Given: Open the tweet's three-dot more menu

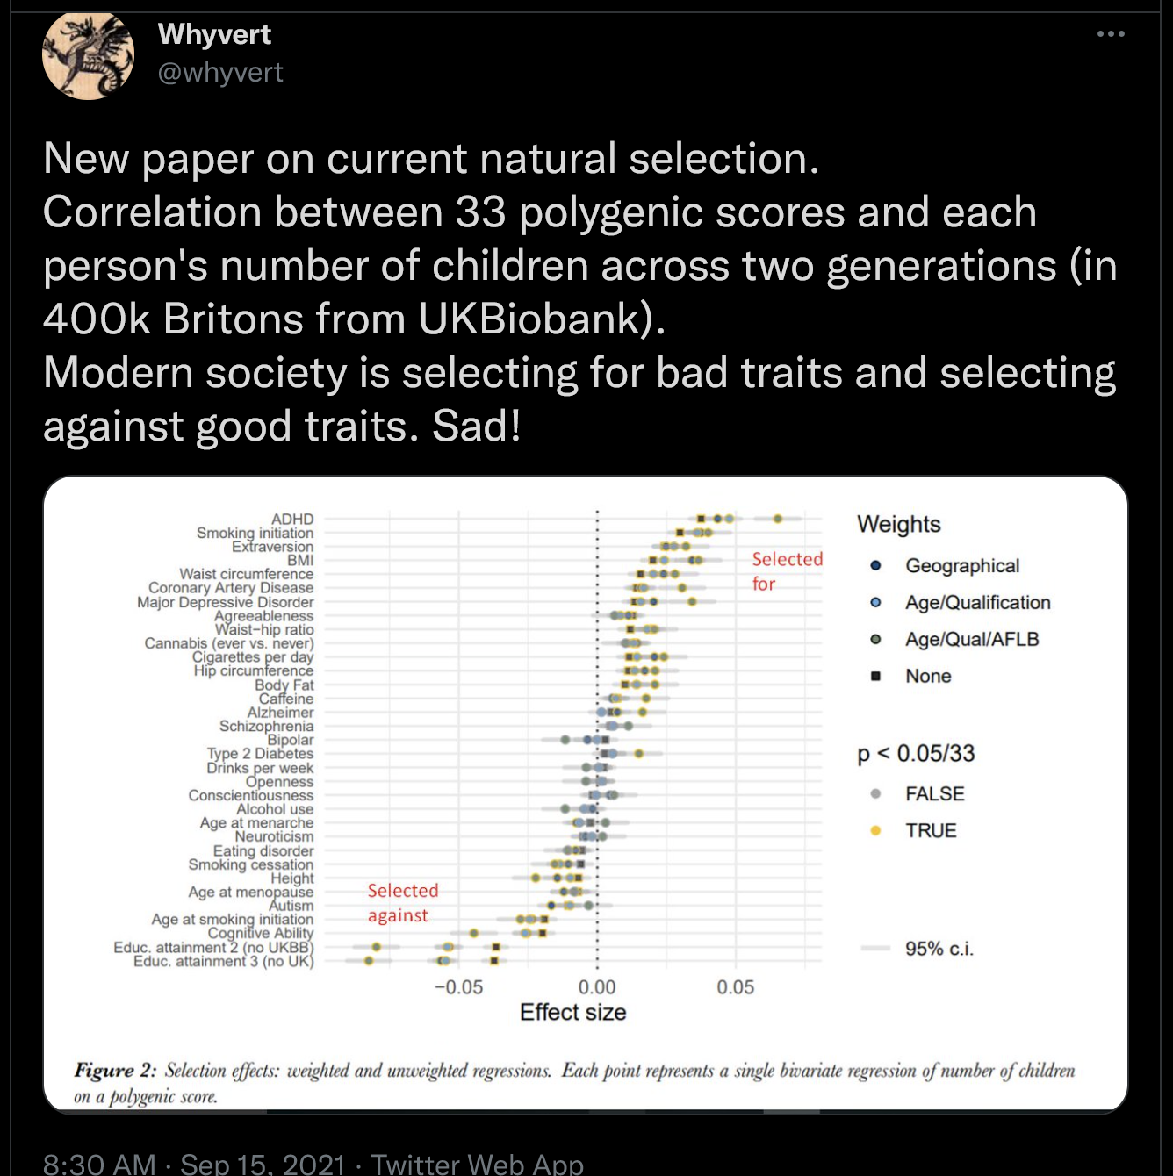Looking at the screenshot, I should (x=1111, y=34).
